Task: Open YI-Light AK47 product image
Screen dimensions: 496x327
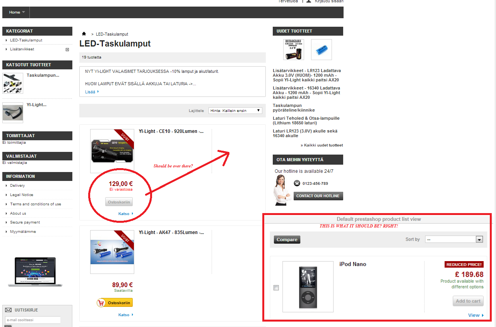Action: 112,252
